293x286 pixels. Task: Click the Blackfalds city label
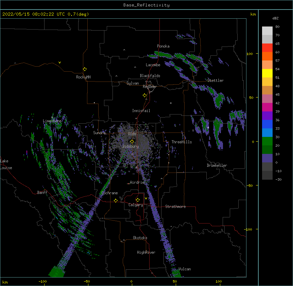point(150,76)
